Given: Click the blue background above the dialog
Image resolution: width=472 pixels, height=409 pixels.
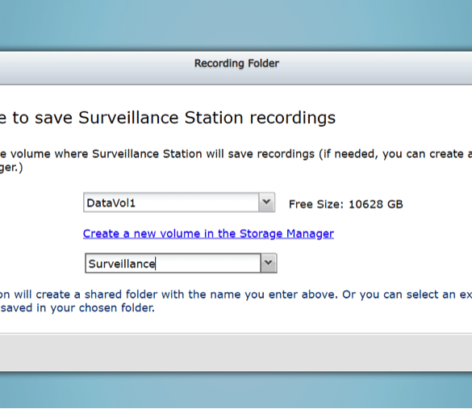Looking at the screenshot, I should coord(236,24).
